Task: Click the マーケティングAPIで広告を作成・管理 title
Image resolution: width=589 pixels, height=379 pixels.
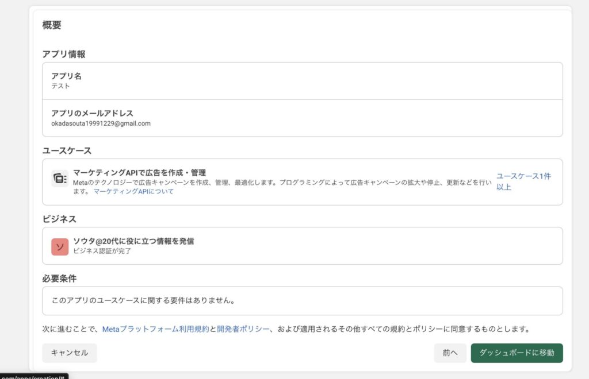Action: (139, 172)
